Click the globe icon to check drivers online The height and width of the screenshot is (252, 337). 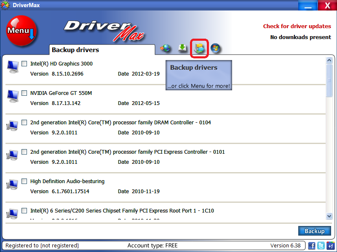click(x=166, y=48)
